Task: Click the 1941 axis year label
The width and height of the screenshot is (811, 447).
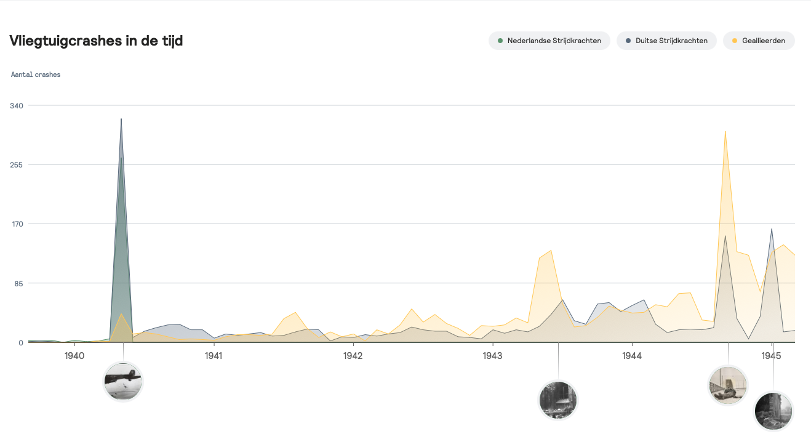Action: coord(214,356)
